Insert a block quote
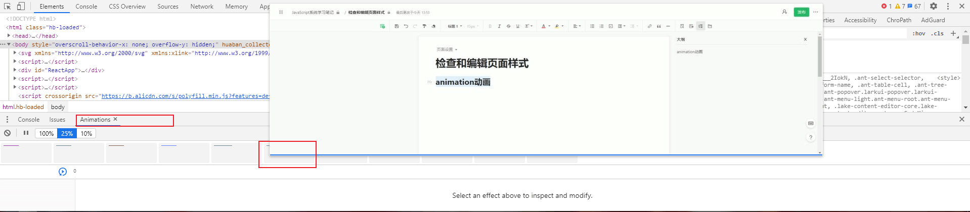 (658, 26)
